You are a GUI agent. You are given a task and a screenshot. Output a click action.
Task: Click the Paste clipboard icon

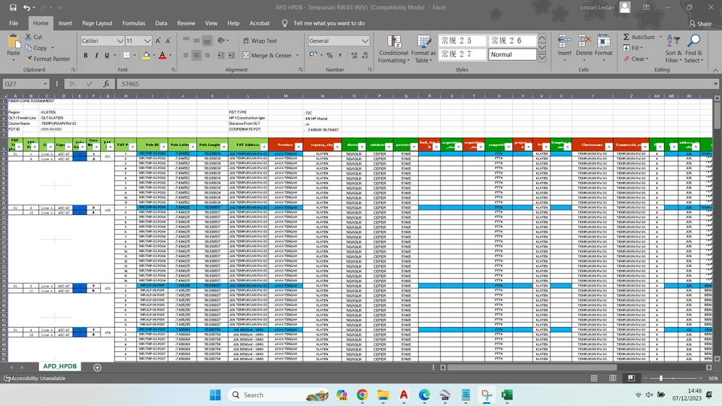click(14, 42)
